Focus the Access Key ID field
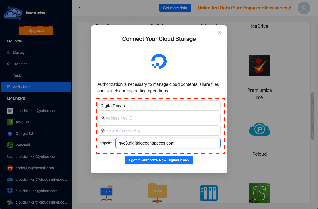The width and height of the screenshot is (318, 209). pos(159,118)
